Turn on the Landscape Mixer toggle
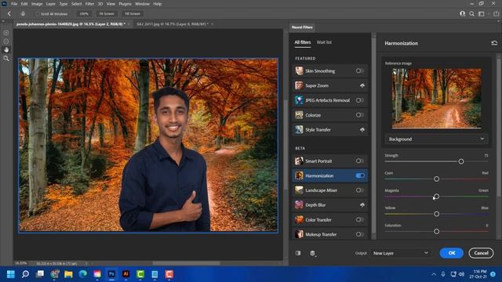This screenshot has height=282, width=502. click(359, 190)
